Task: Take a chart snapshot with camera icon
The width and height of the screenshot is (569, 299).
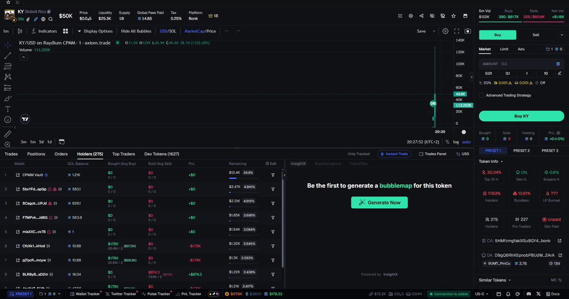Action: click(x=468, y=31)
